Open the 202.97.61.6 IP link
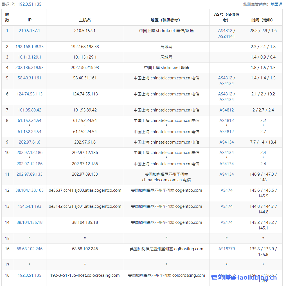The image size is (284, 288). click(x=30, y=142)
